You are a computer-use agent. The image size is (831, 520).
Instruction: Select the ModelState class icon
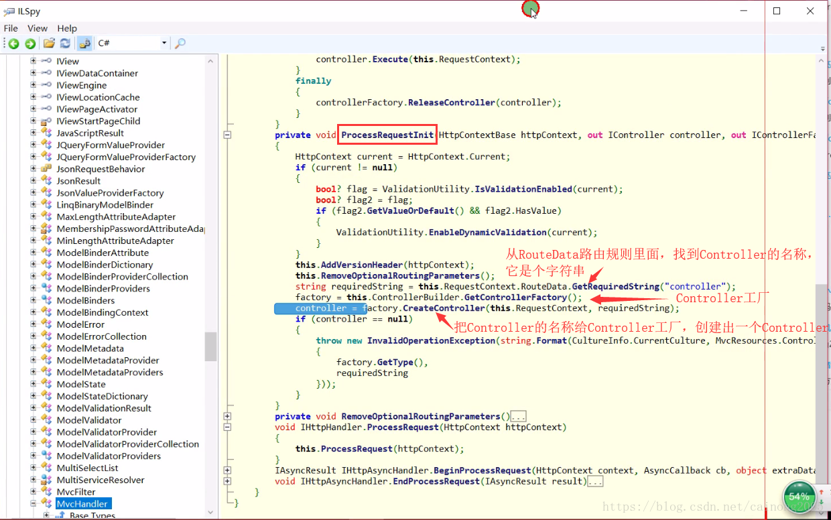[x=46, y=385]
